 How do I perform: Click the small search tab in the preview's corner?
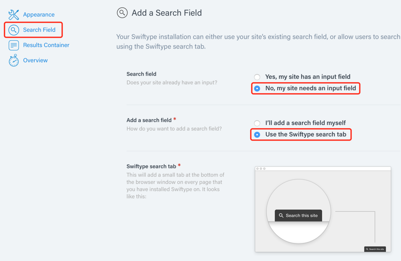coord(375,249)
